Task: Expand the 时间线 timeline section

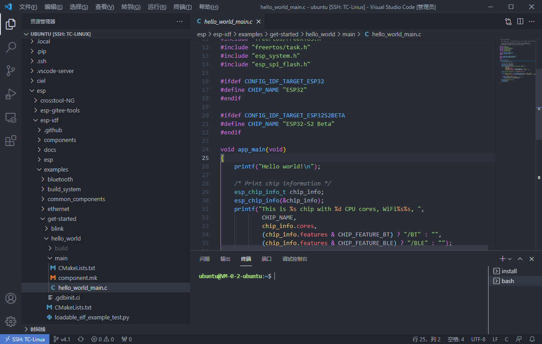Action: point(106,329)
